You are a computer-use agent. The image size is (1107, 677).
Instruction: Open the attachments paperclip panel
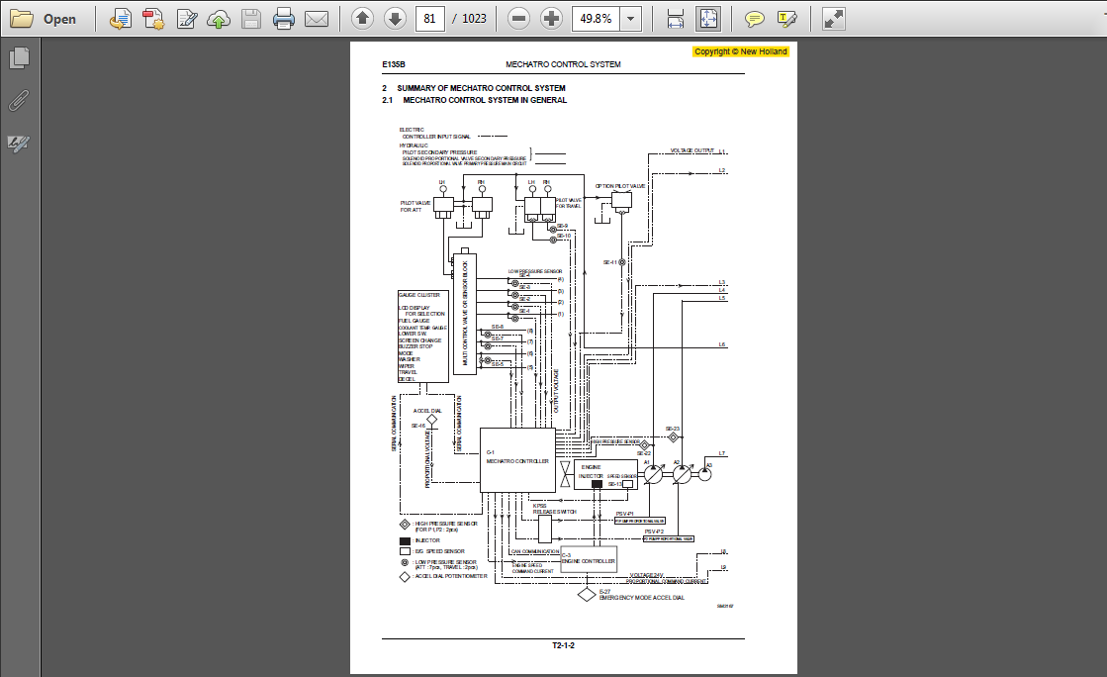tap(19, 100)
